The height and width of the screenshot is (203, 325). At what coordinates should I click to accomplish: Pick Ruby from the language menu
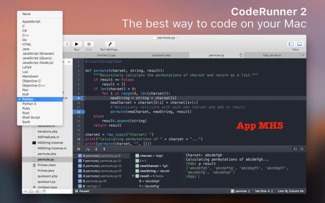(x=40, y=108)
